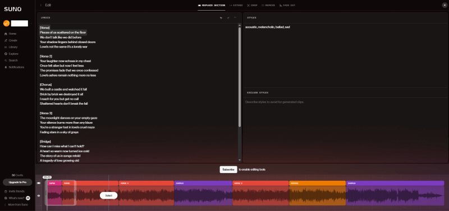Click the lyrics scroll down arrow
The image size is (449, 211).
(240, 161)
